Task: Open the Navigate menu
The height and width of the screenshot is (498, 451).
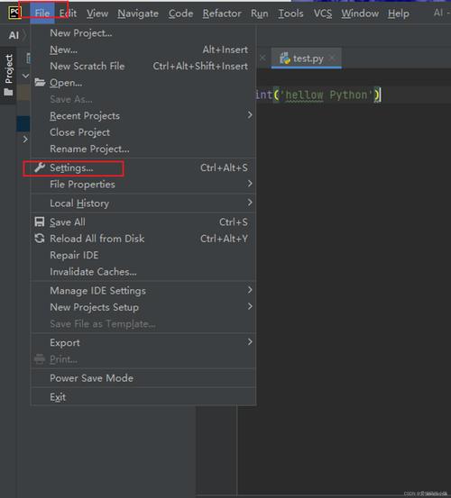Action: point(138,14)
